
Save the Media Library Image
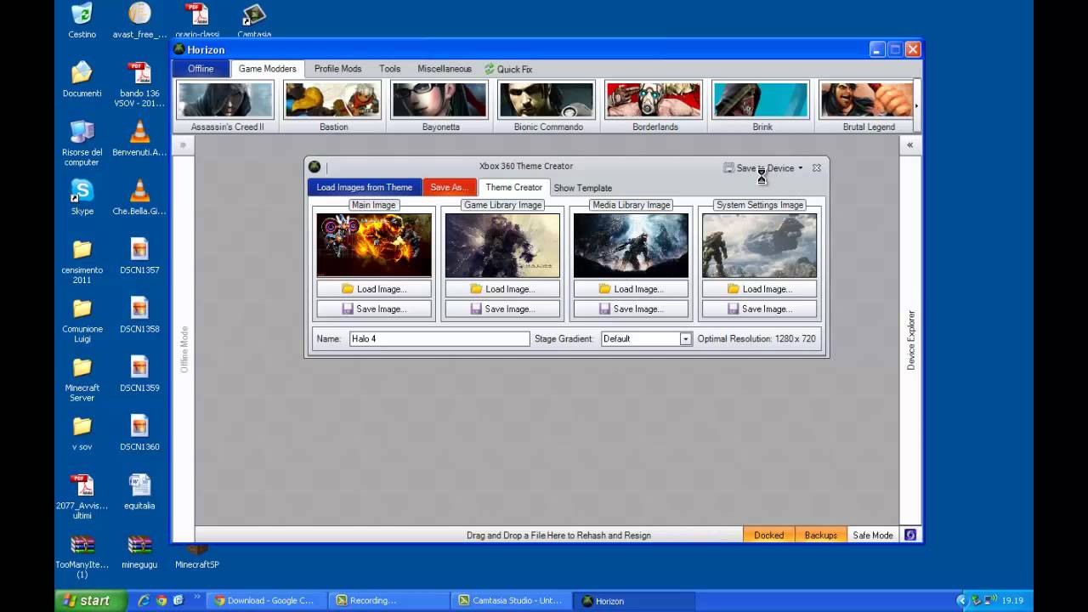click(631, 309)
